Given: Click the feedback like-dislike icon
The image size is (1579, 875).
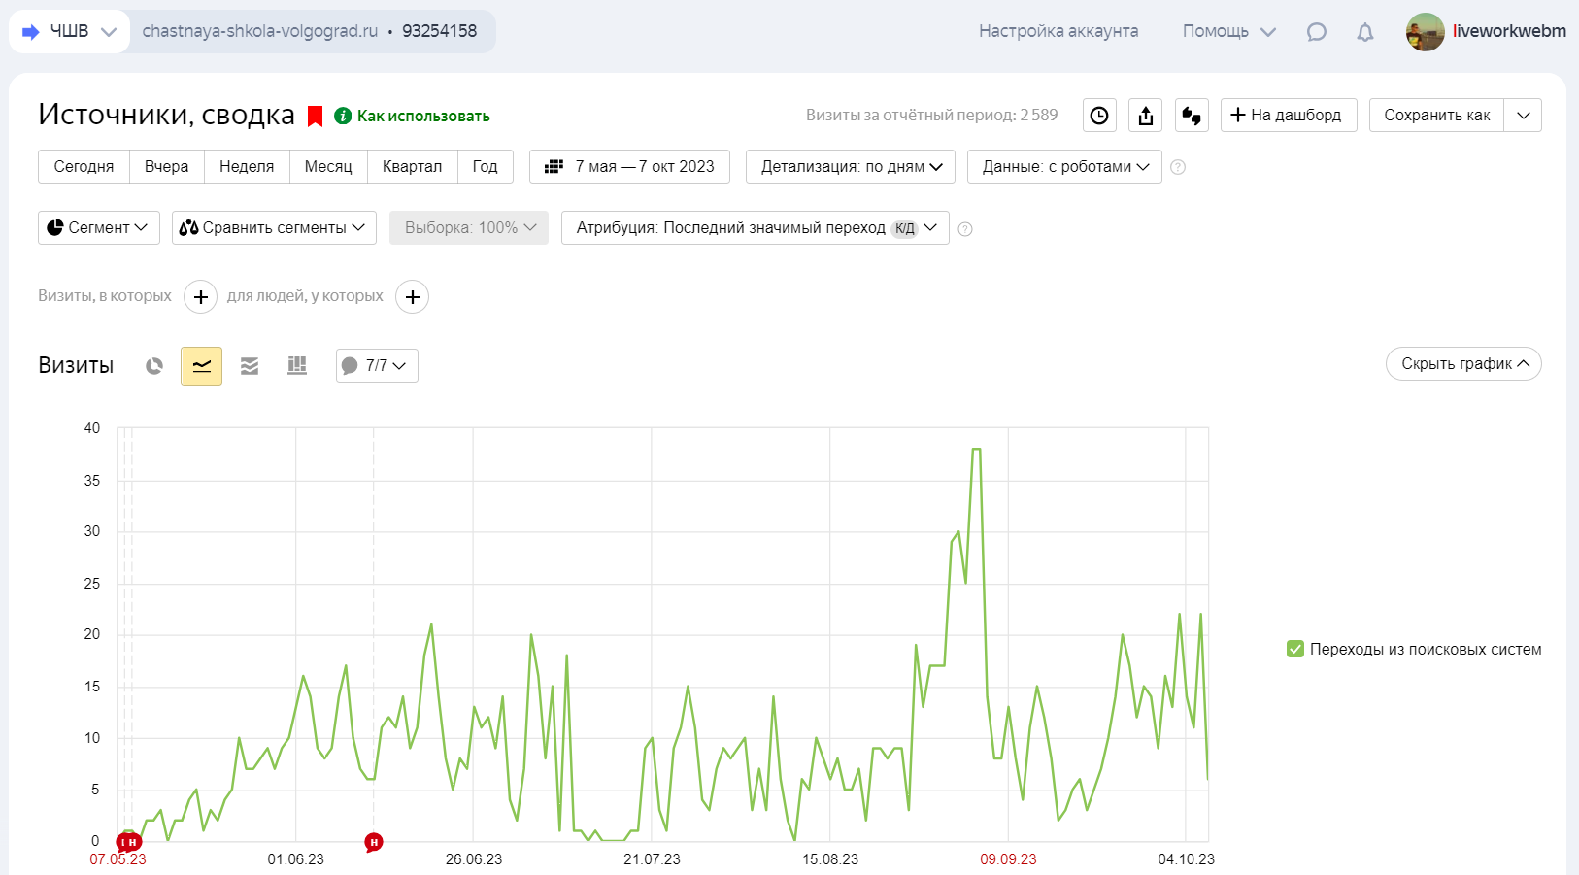Looking at the screenshot, I should tap(1192, 116).
